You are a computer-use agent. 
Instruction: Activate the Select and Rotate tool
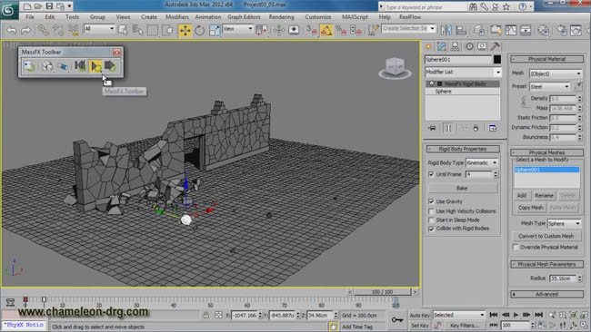click(199, 31)
